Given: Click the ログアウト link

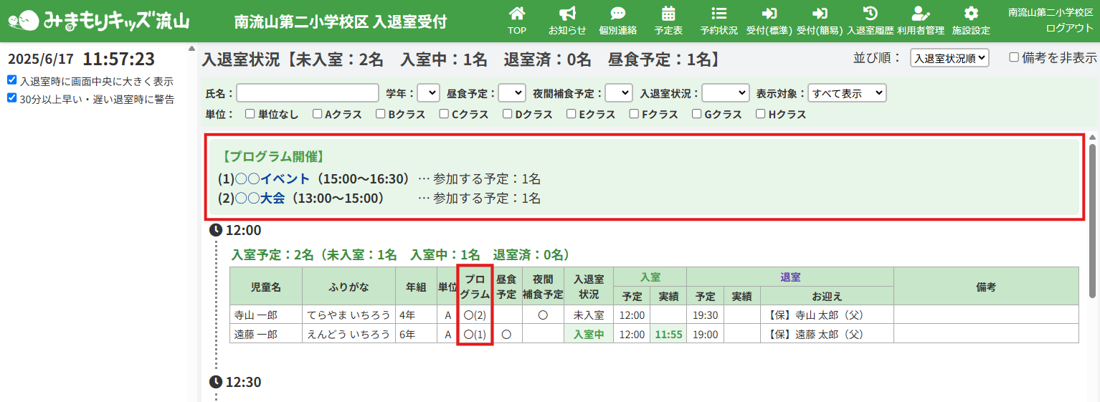Looking at the screenshot, I should [1069, 28].
